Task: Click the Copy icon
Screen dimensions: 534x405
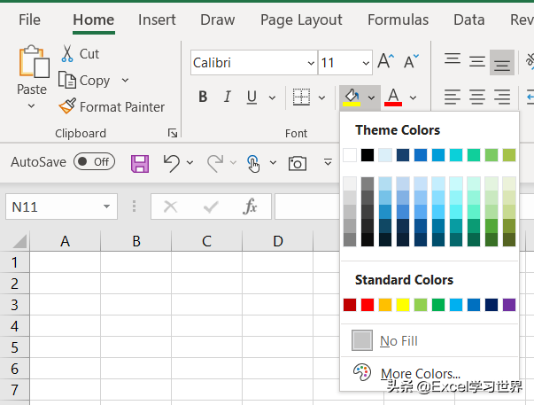Action: [x=66, y=80]
